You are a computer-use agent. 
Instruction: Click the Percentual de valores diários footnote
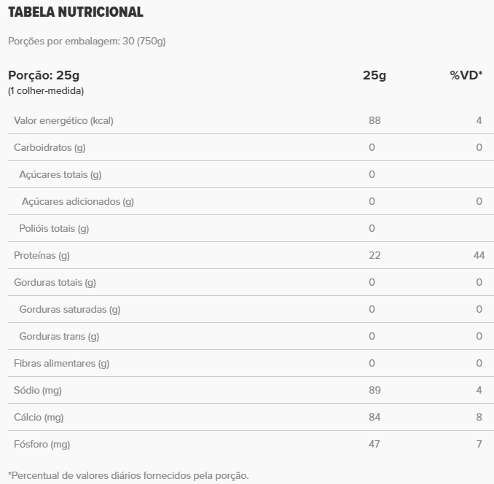click(x=128, y=476)
